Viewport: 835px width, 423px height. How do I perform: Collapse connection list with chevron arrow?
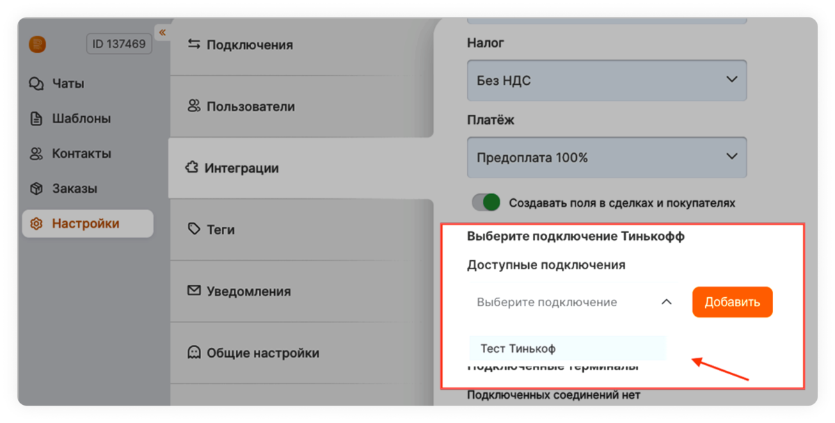[666, 302]
